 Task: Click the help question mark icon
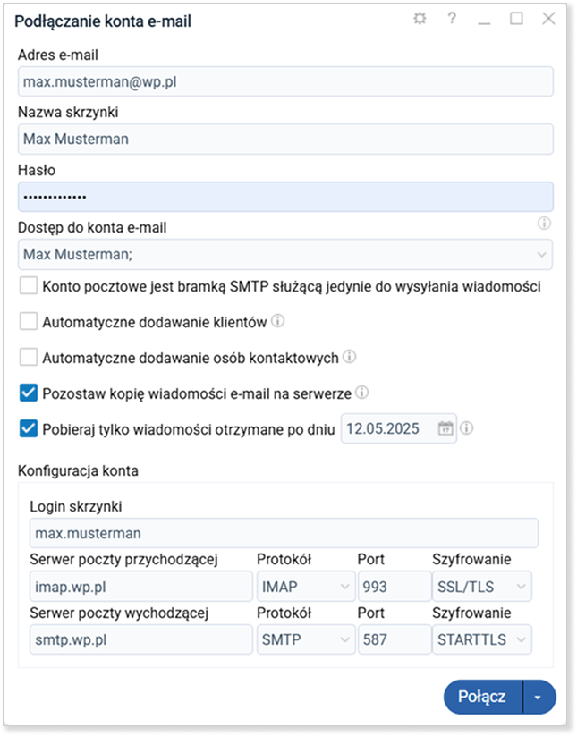(x=452, y=18)
